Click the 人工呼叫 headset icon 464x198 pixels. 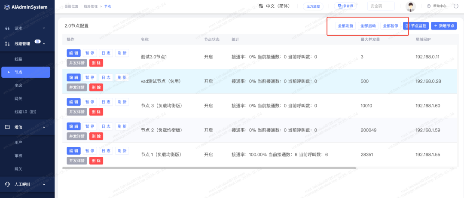7,184
